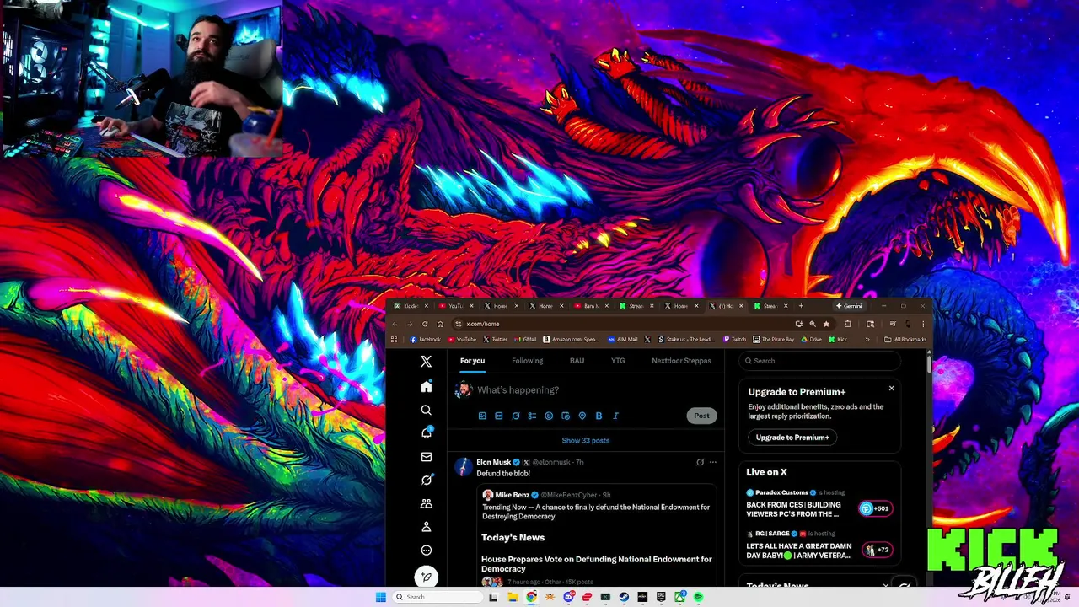This screenshot has width=1079, height=607.
Task: Click Grok icon on Elon Musk post
Action: (700, 462)
